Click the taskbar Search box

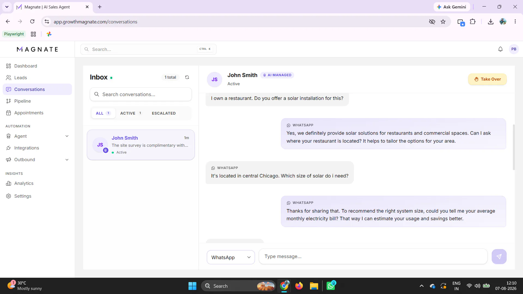click(x=238, y=286)
